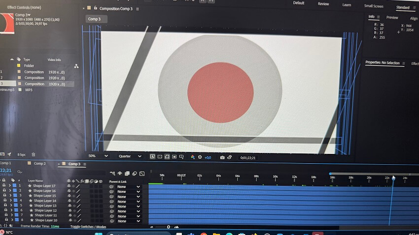This screenshot has width=419, height=235.
Task: Select the Small Screen workspace
Action: click(x=374, y=6)
